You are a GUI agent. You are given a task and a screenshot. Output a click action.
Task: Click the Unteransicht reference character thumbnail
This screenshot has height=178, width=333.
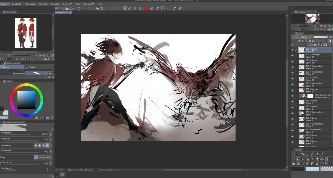pos(26,33)
